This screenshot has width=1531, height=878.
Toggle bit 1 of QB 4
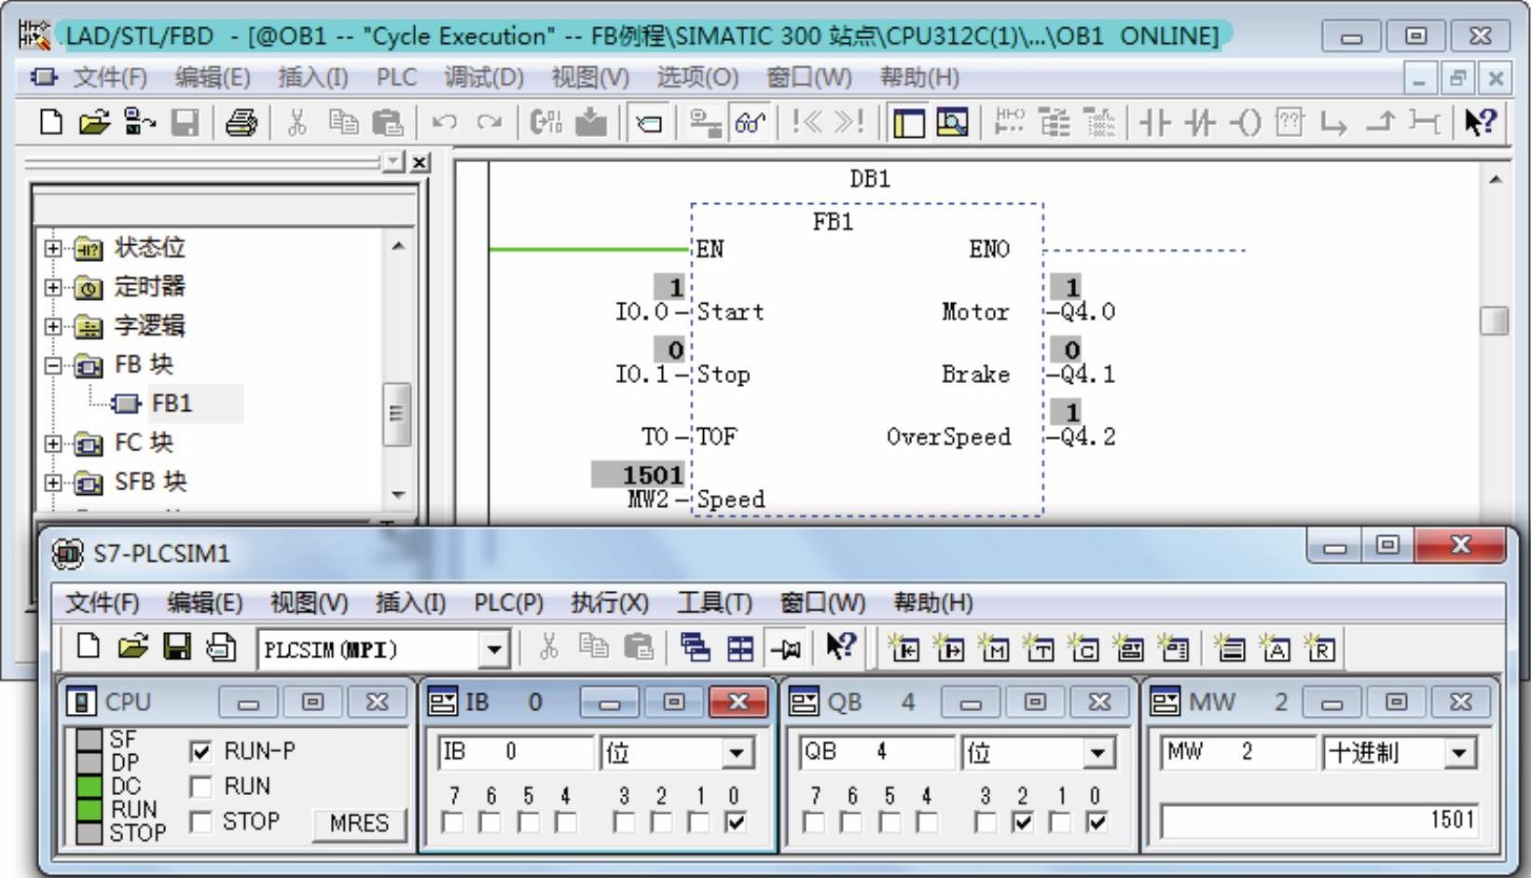coord(1060,822)
